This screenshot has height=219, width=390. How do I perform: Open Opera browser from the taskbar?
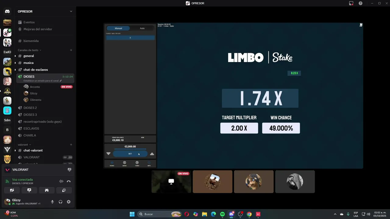187,214
